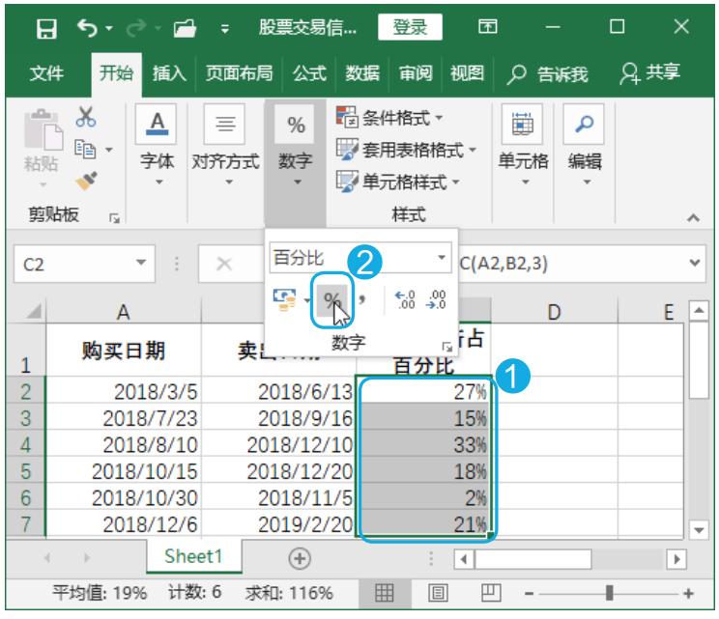Select the Format Painter brush
Image resolution: width=719 pixels, height=619 pixels.
pyautogui.click(x=86, y=181)
